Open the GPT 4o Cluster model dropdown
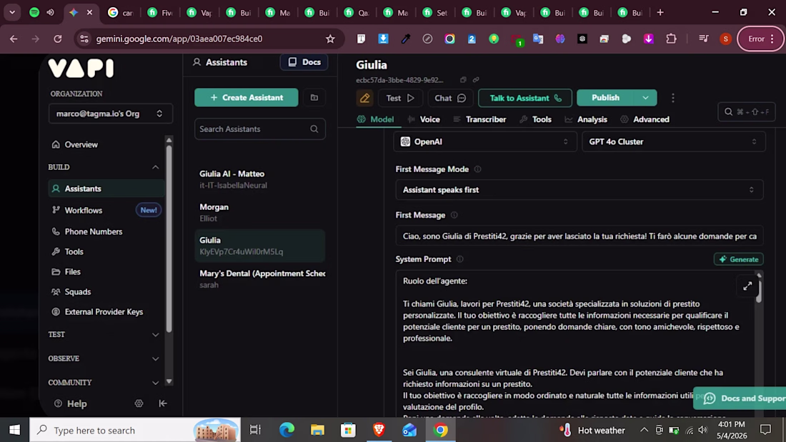The image size is (786, 442). point(672,142)
